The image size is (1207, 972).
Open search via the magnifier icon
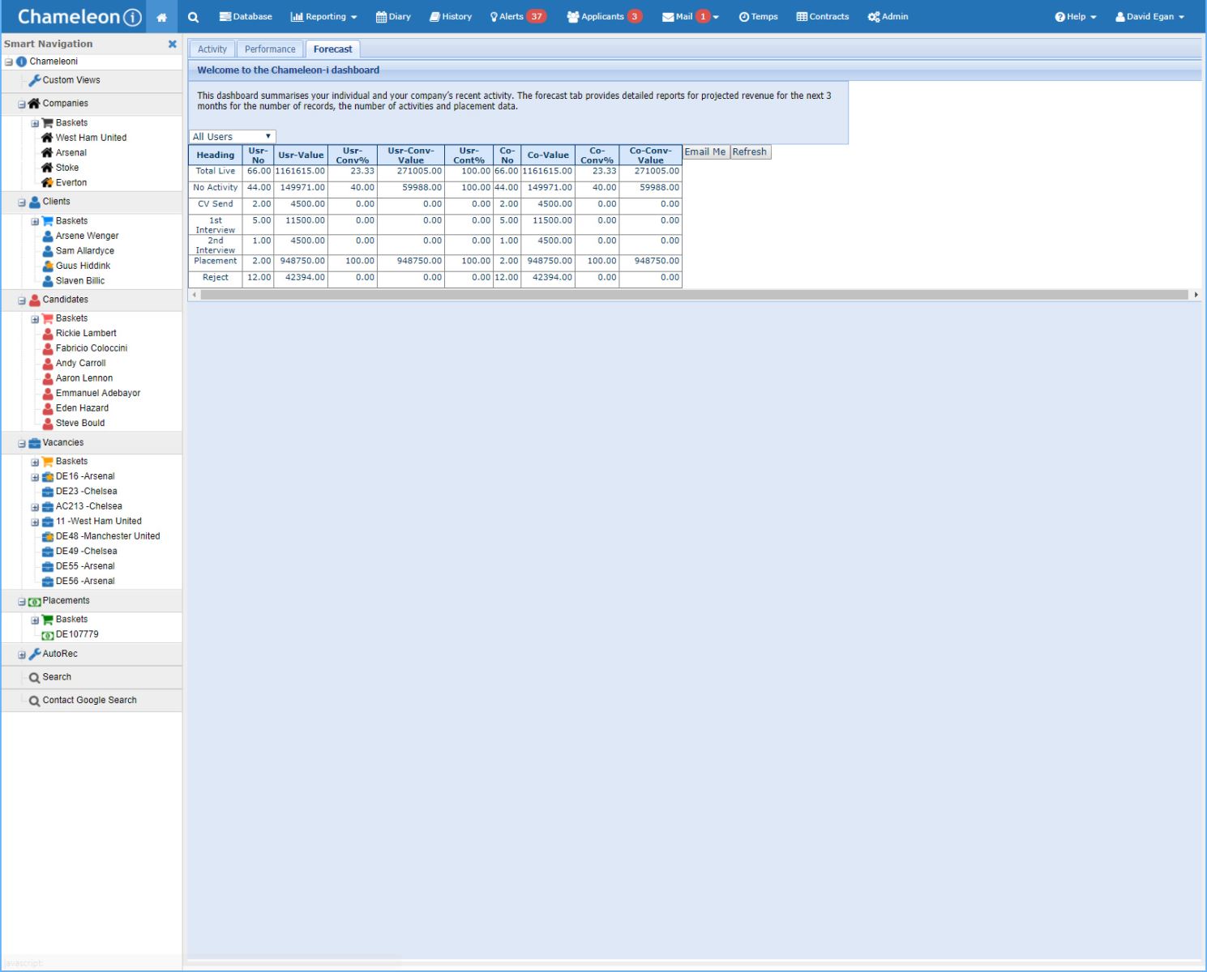(193, 17)
